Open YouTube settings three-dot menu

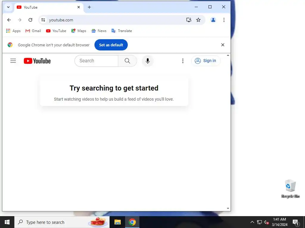(x=183, y=61)
